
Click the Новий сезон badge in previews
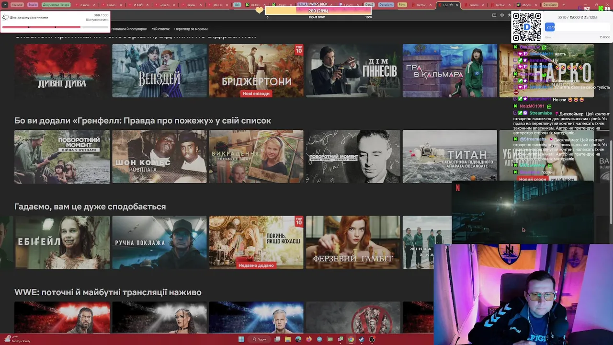(x=532, y=179)
